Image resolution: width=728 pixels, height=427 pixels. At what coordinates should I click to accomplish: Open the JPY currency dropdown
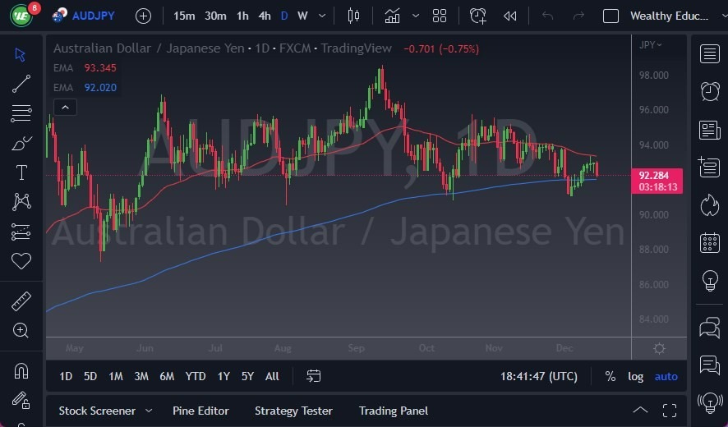point(650,45)
